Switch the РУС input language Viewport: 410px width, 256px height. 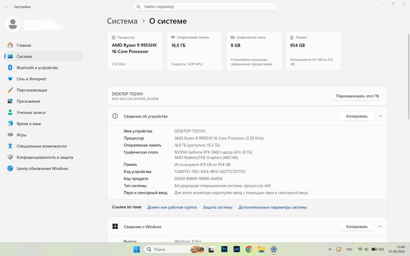tap(349, 249)
